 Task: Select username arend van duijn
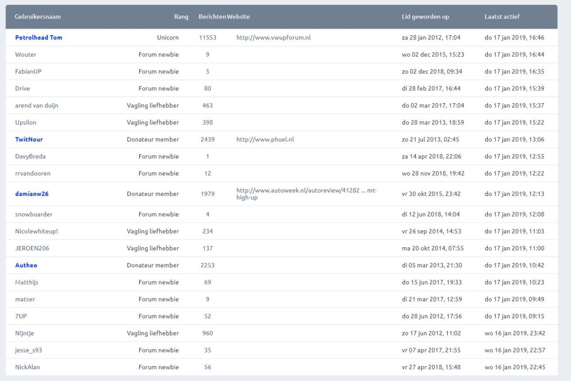(x=37, y=106)
